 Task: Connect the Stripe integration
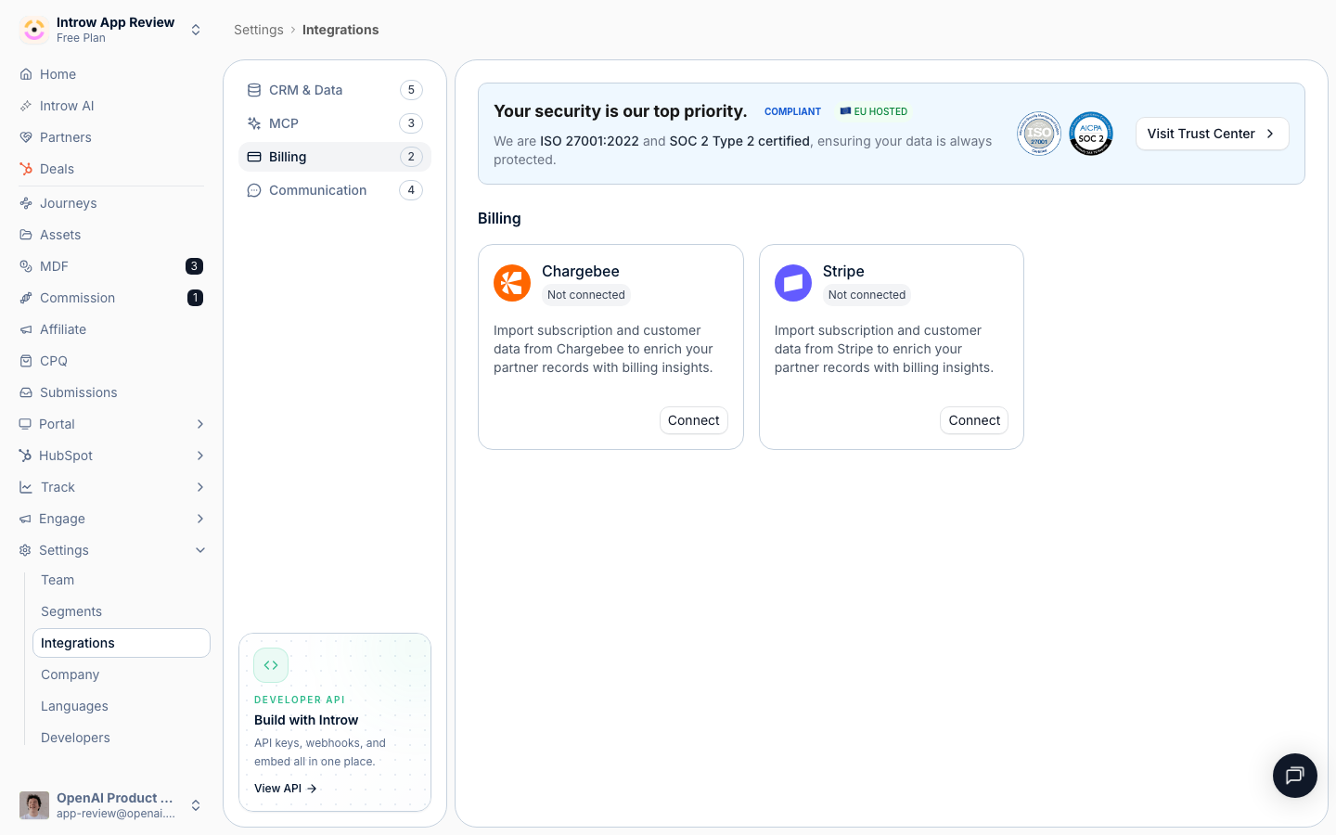click(x=974, y=420)
